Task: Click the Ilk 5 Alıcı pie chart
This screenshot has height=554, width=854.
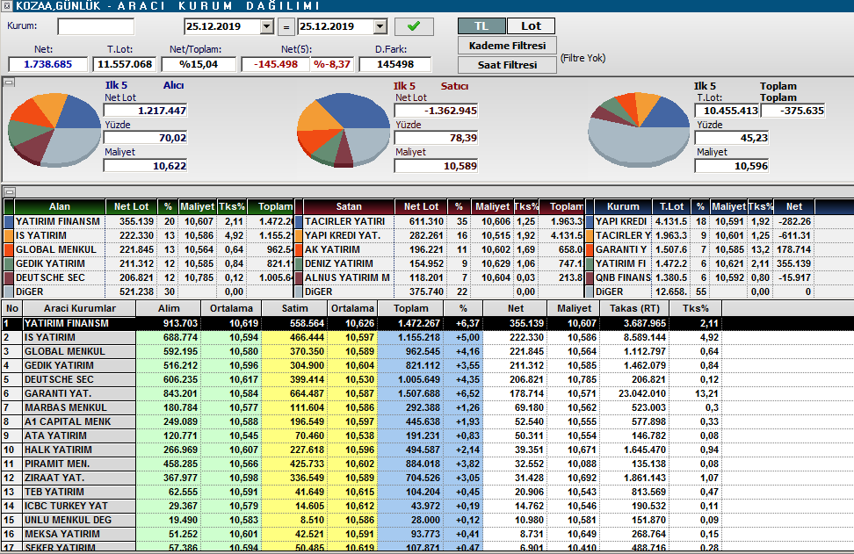Action: click(x=54, y=130)
